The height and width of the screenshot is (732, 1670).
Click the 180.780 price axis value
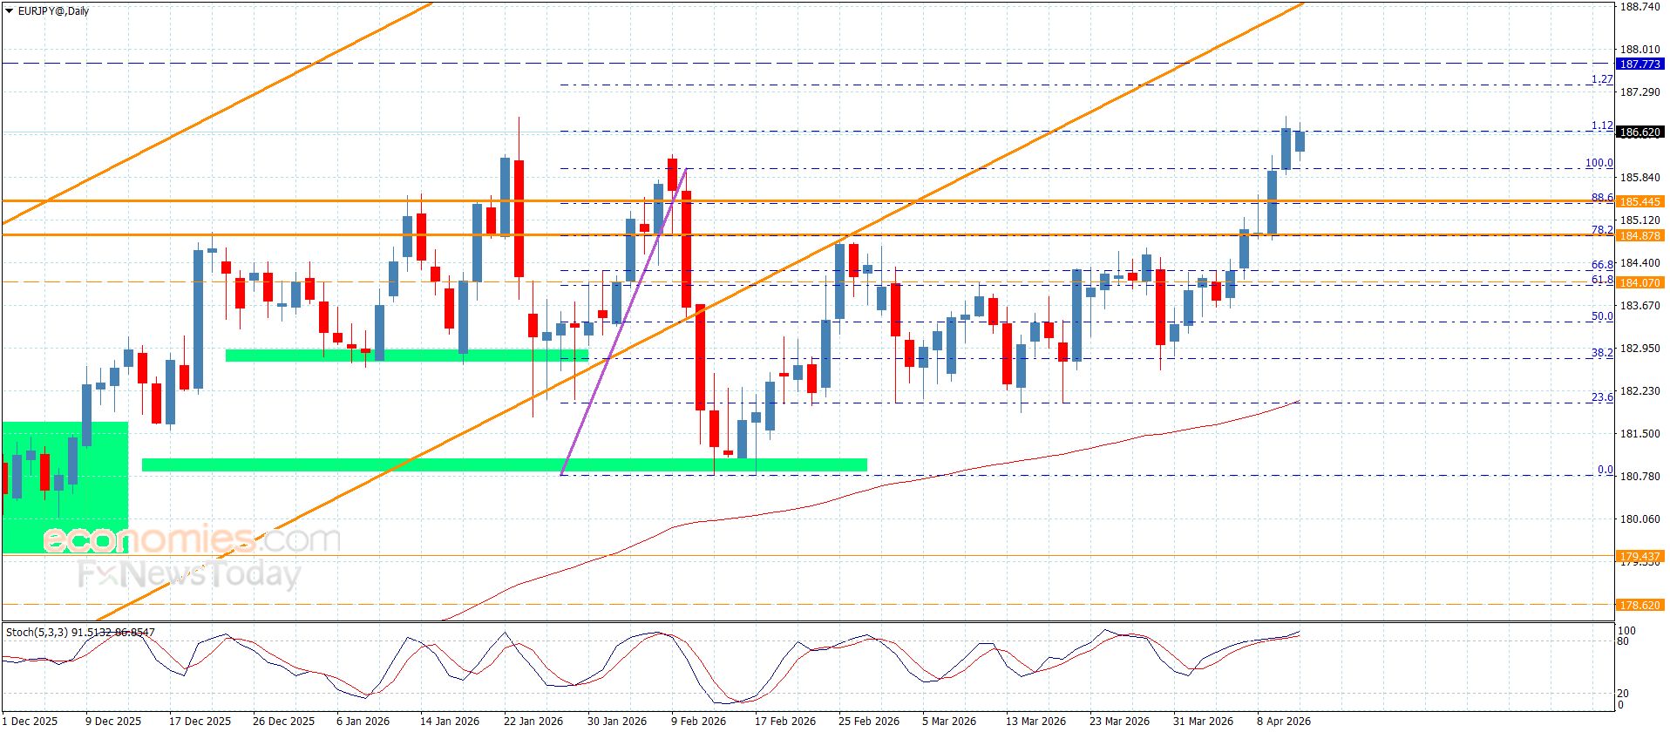tap(1639, 477)
